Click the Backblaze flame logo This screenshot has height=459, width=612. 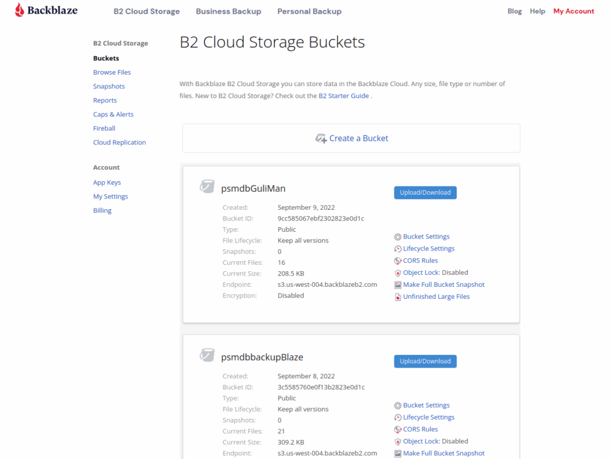point(20,10)
